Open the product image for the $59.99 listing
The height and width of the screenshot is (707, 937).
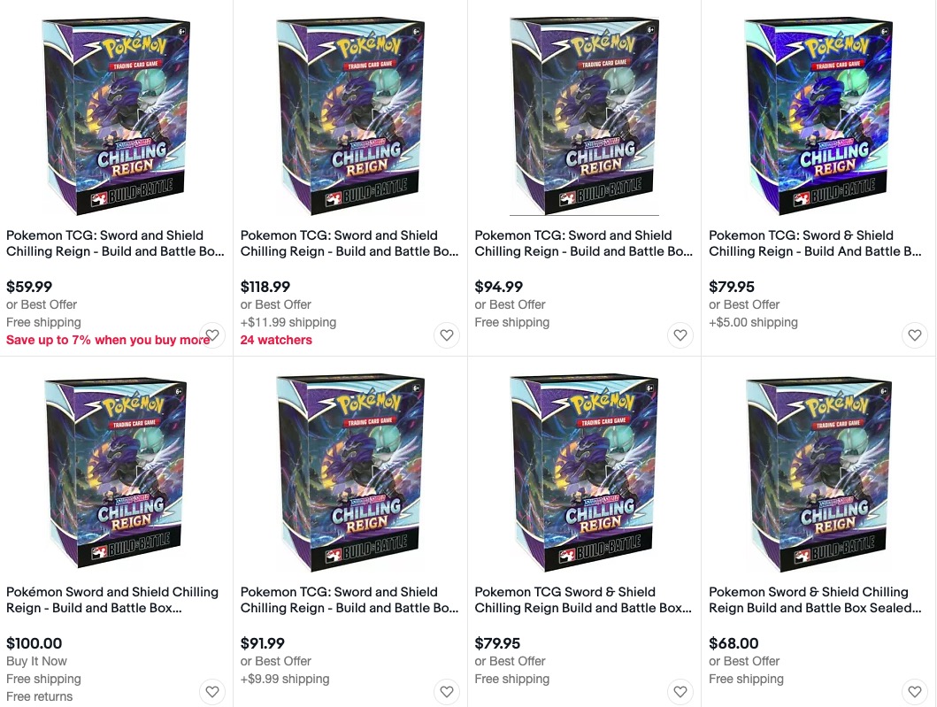[117, 115]
